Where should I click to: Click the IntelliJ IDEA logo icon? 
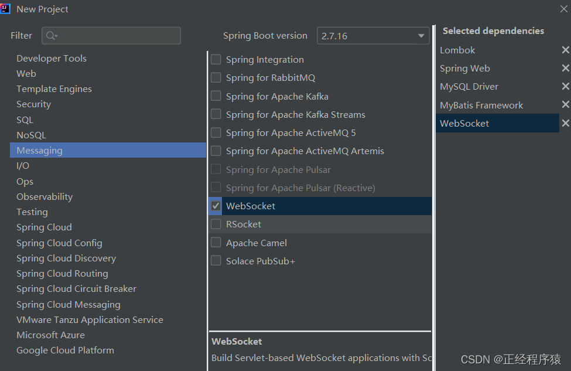pyautogui.click(x=5, y=9)
